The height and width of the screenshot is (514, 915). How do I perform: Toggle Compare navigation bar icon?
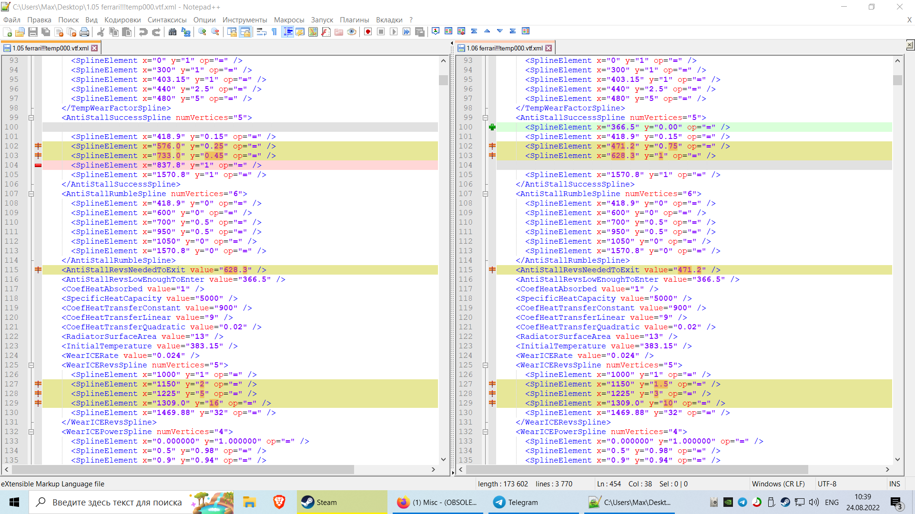tap(526, 31)
